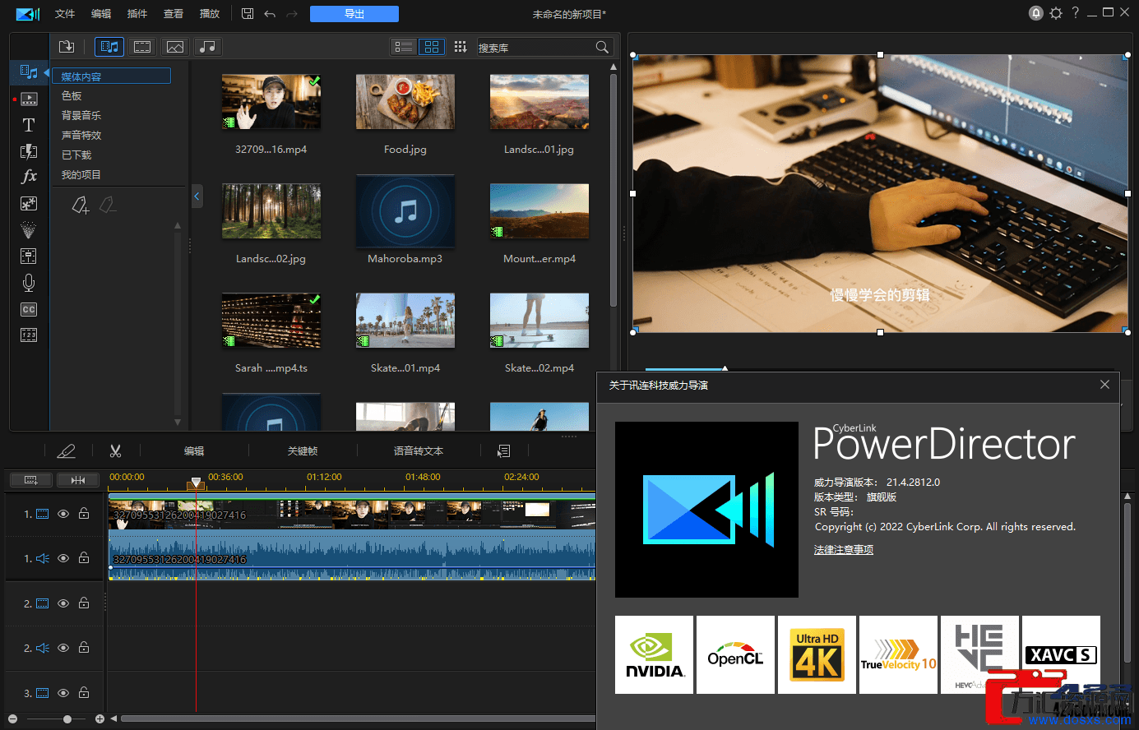
Task: Open the library sort options icon
Action: point(461,47)
